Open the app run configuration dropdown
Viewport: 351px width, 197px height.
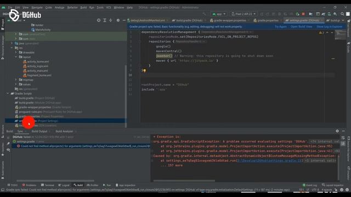[219, 14]
